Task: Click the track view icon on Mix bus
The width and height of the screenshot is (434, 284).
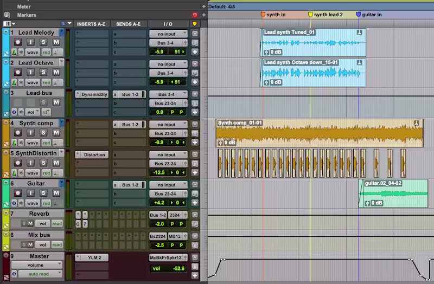Action: (x=6, y=247)
